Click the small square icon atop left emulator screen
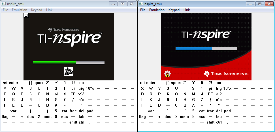The image size is (275, 132). [x=26, y=15]
